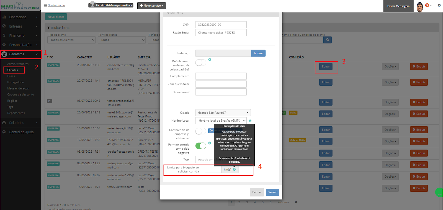
Task: Toggle Conferência da empresa já efetuada switch
Action: [201, 131]
